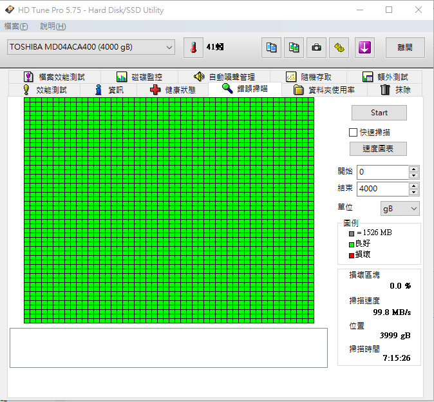Click the Start scan button
Image resolution: width=434 pixels, height=402 pixels.
[x=379, y=113]
